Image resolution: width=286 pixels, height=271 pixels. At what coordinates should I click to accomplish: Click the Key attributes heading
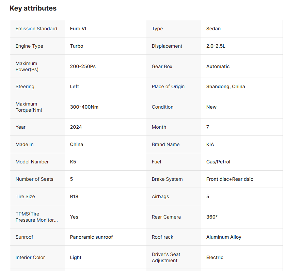click(33, 8)
